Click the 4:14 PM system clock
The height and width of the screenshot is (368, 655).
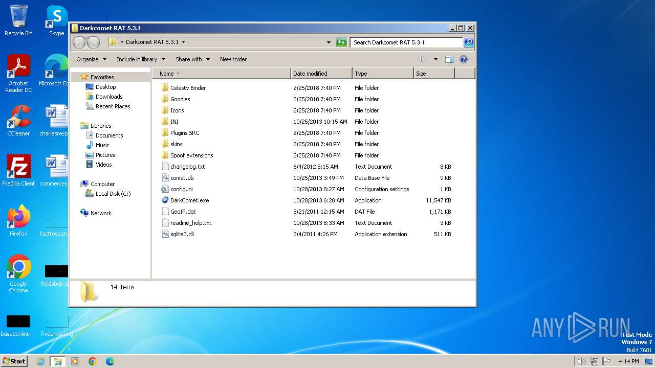click(629, 361)
